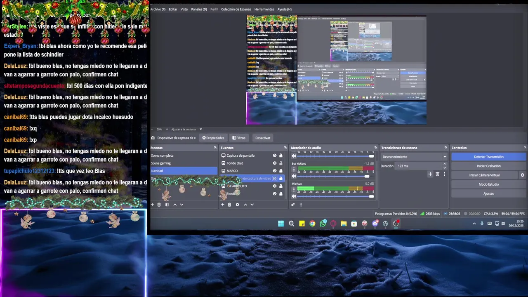The height and width of the screenshot is (297, 528).
Task: Lock the Fondo chat source
Action: (281, 163)
